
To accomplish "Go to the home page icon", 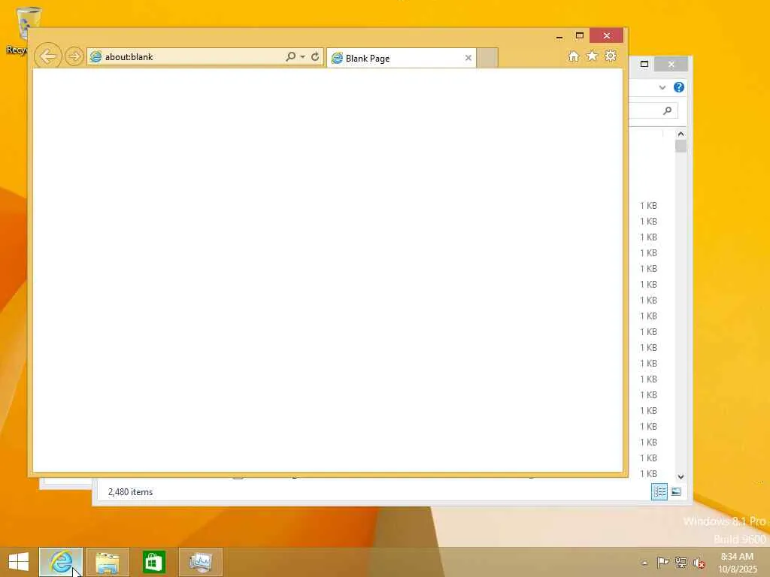I will point(574,56).
